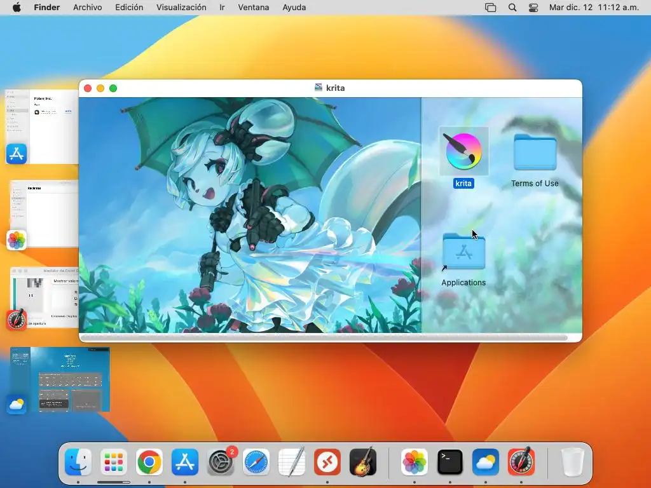Open App Store from the Dock

click(185, 462)
